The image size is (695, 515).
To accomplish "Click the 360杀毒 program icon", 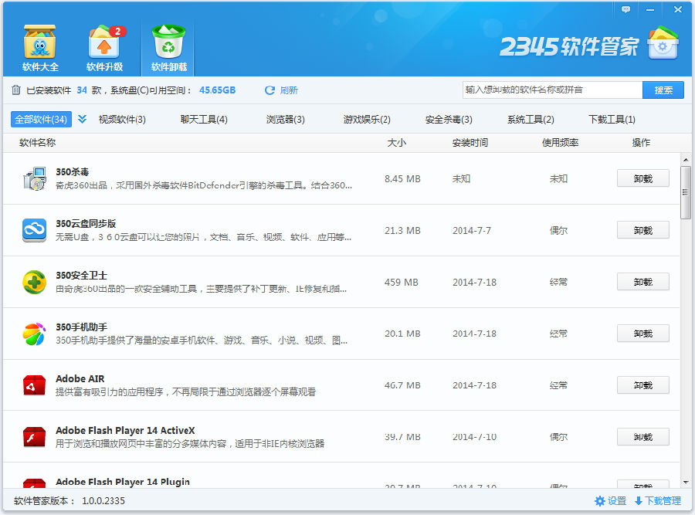I will click(x=35, y=178).
